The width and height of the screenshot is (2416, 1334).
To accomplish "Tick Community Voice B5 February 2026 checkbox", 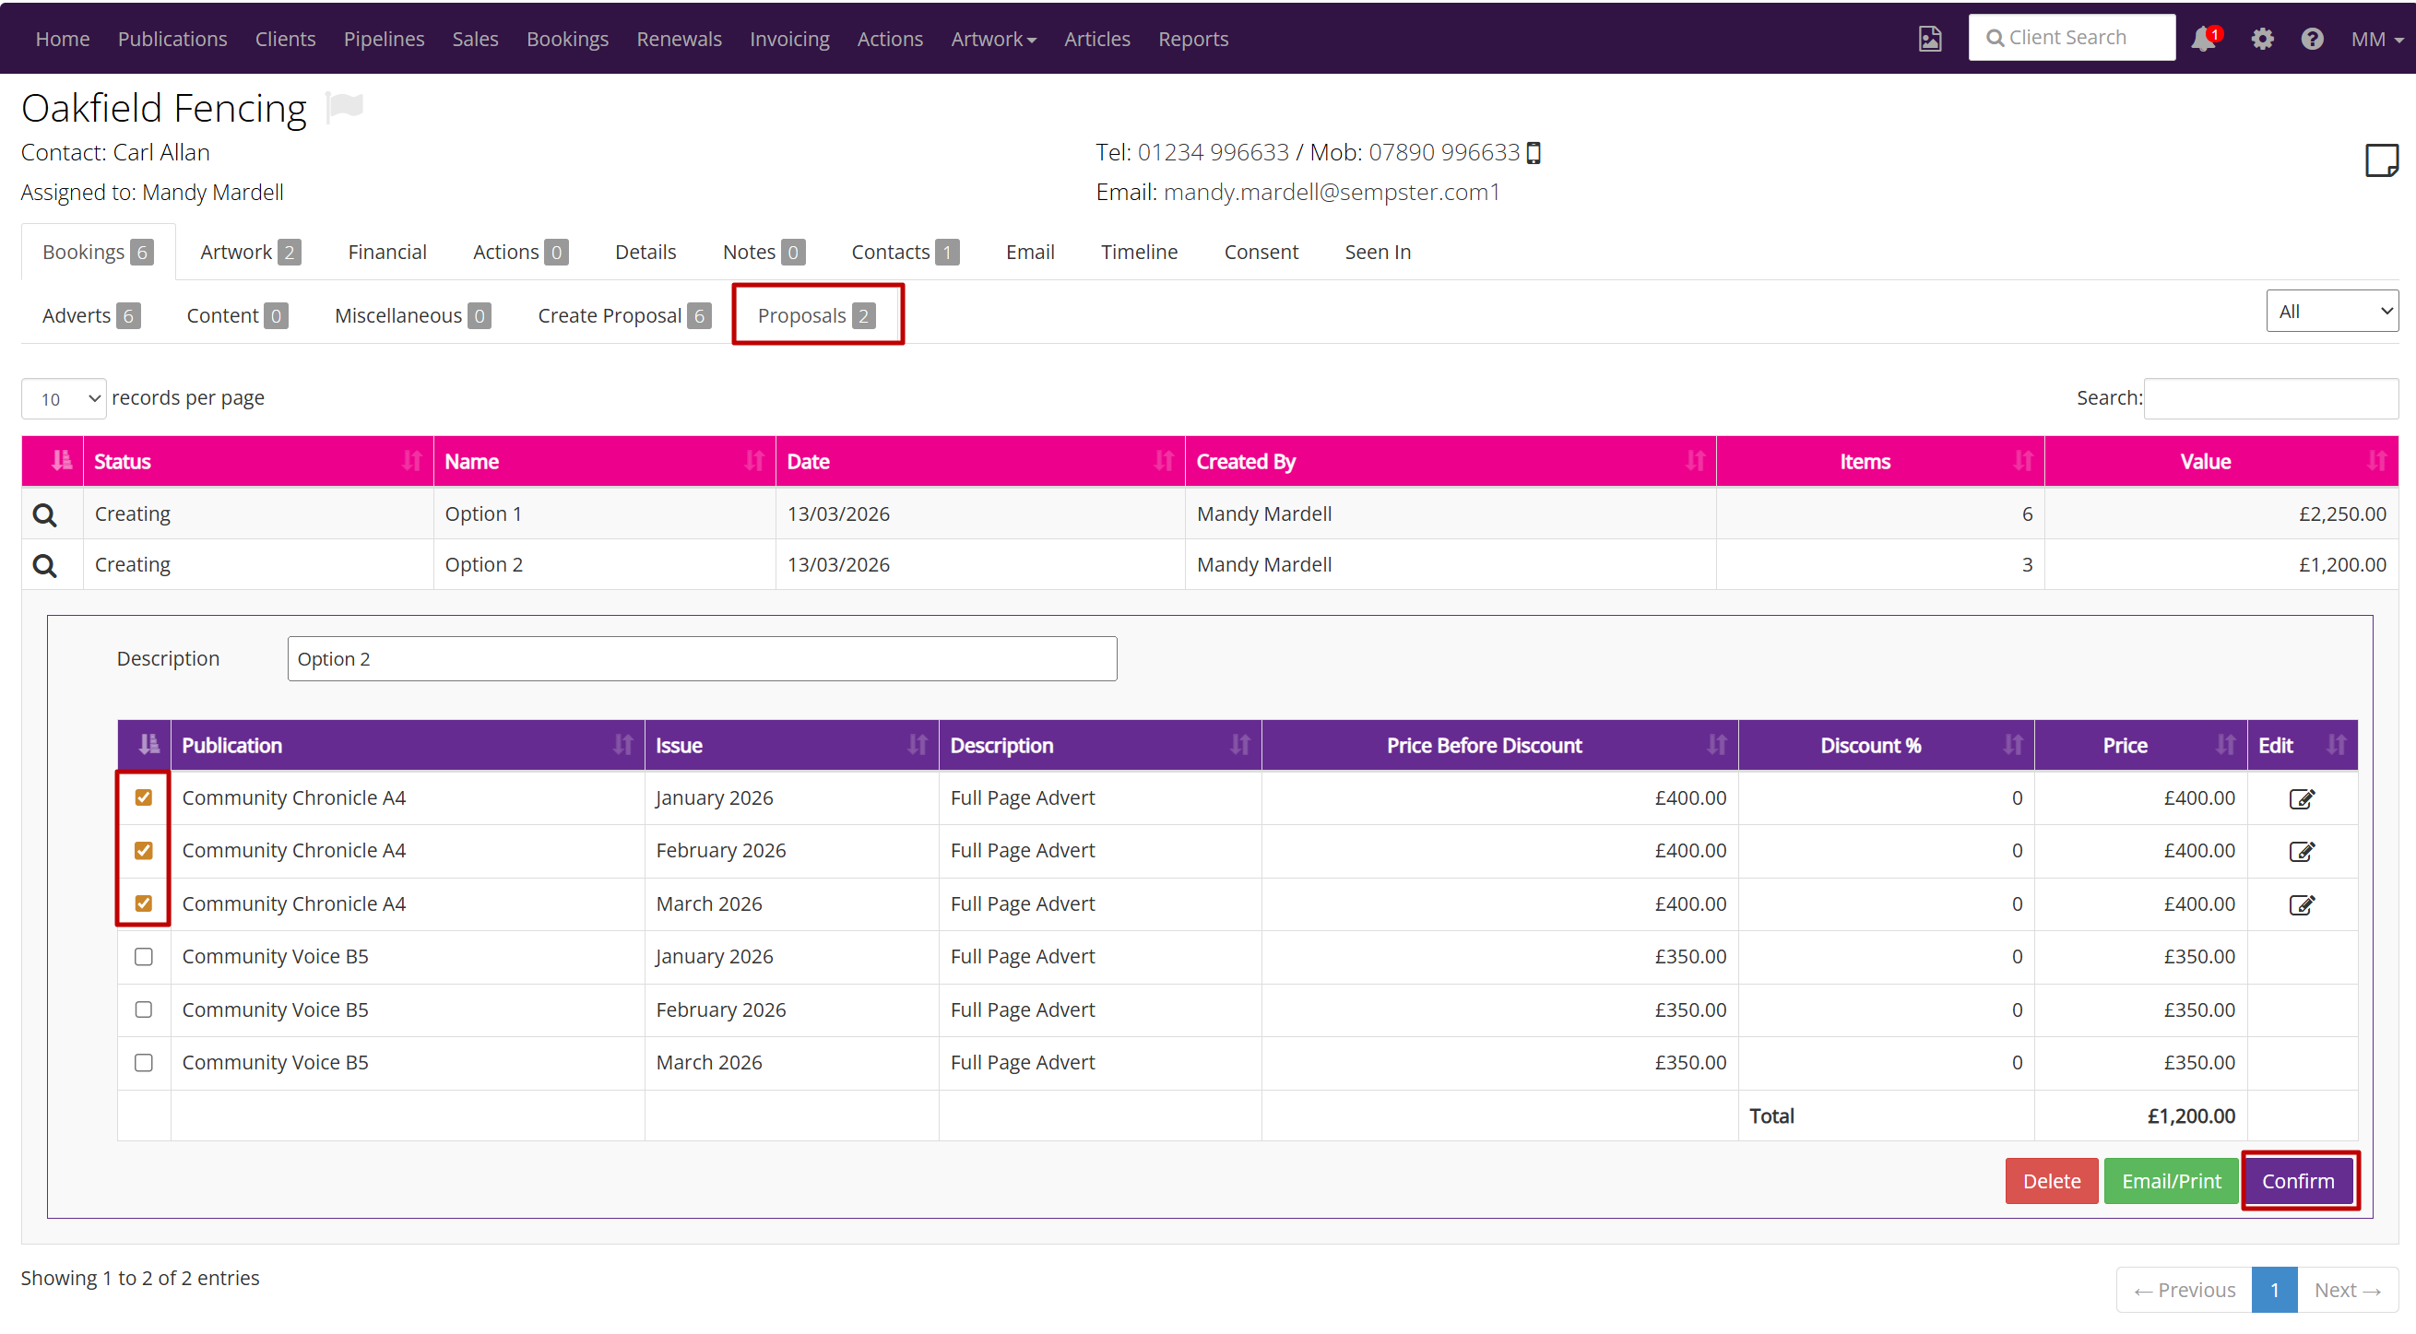I will pos(144,1009).
